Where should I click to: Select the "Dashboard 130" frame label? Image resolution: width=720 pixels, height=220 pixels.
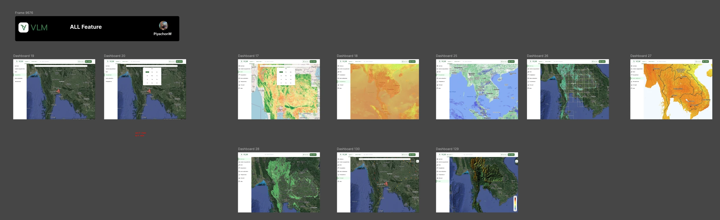[348, 149]
